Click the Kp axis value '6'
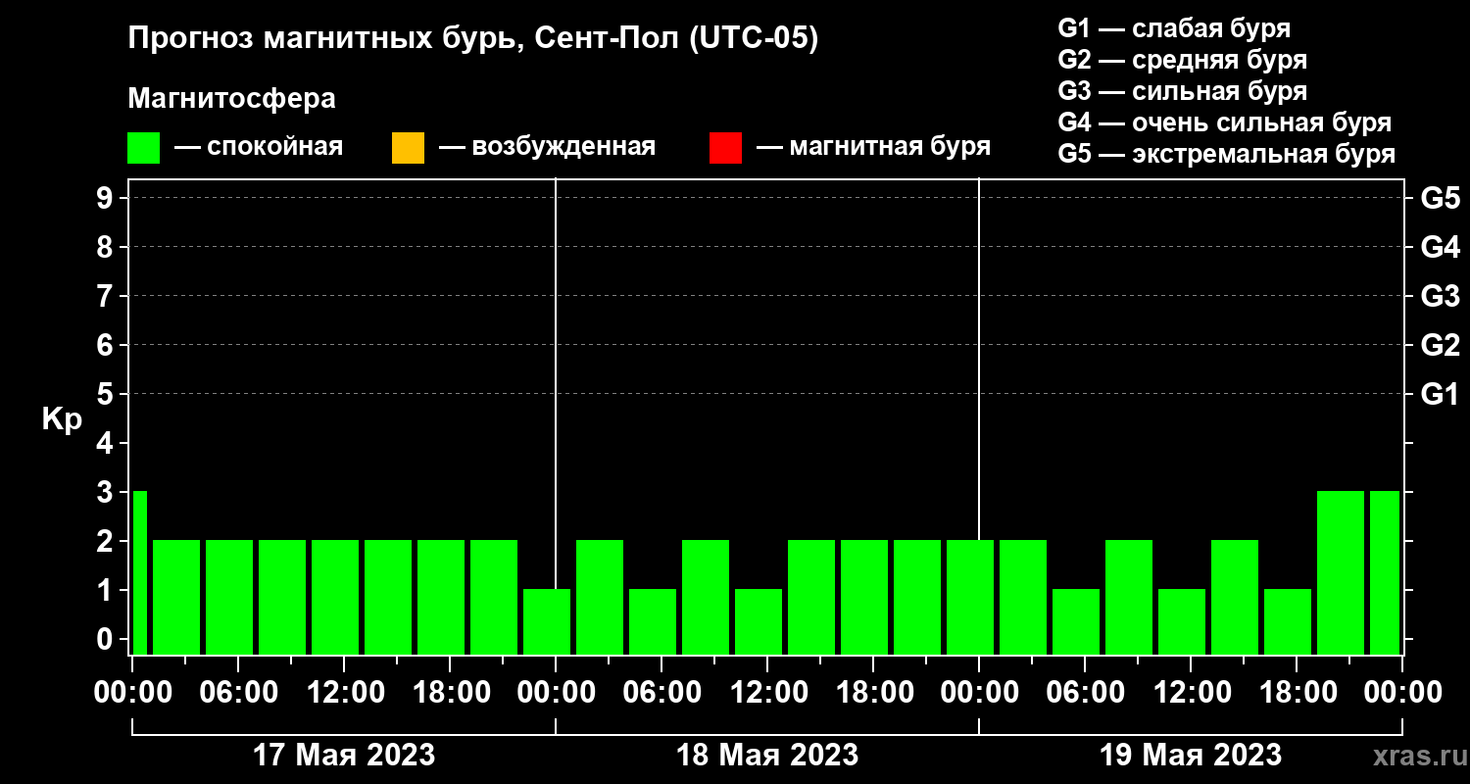 tap(106, 345)
